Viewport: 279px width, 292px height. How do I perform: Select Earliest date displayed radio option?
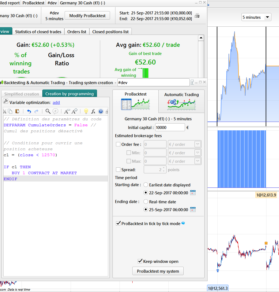146,185
